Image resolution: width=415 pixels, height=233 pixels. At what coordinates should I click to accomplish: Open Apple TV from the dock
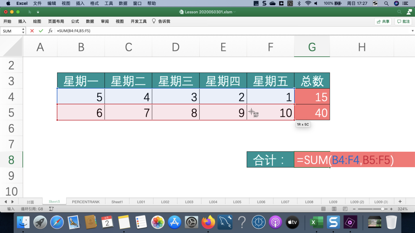[292, 222]
